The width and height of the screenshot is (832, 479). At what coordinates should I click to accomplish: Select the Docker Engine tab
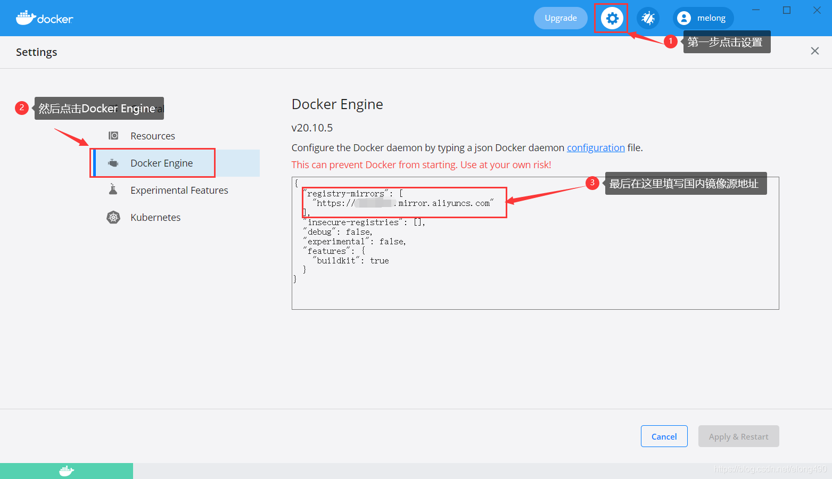[176, 163]
